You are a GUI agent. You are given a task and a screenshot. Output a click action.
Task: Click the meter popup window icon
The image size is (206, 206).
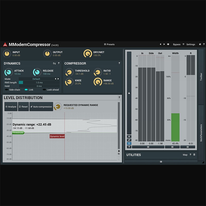[x=129, y=140]
